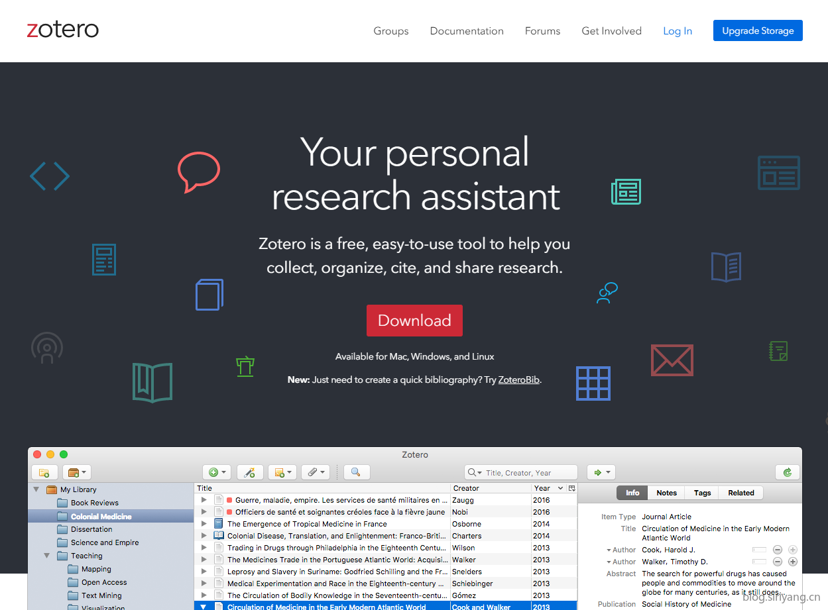Screen dimensions: 828x610
Task: Expand the Officiers de santé item
Action: click(x=204, y=512)
